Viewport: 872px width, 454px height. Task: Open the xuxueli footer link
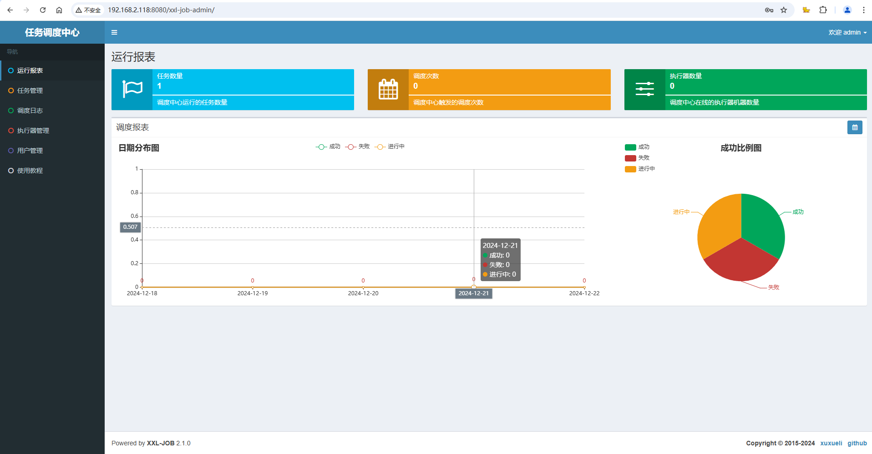pyautogui.click(x=831, y=443)
